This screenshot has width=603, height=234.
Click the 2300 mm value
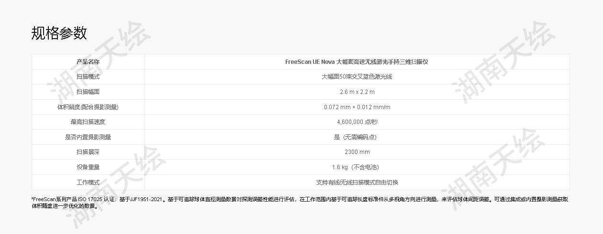point(357,152)
